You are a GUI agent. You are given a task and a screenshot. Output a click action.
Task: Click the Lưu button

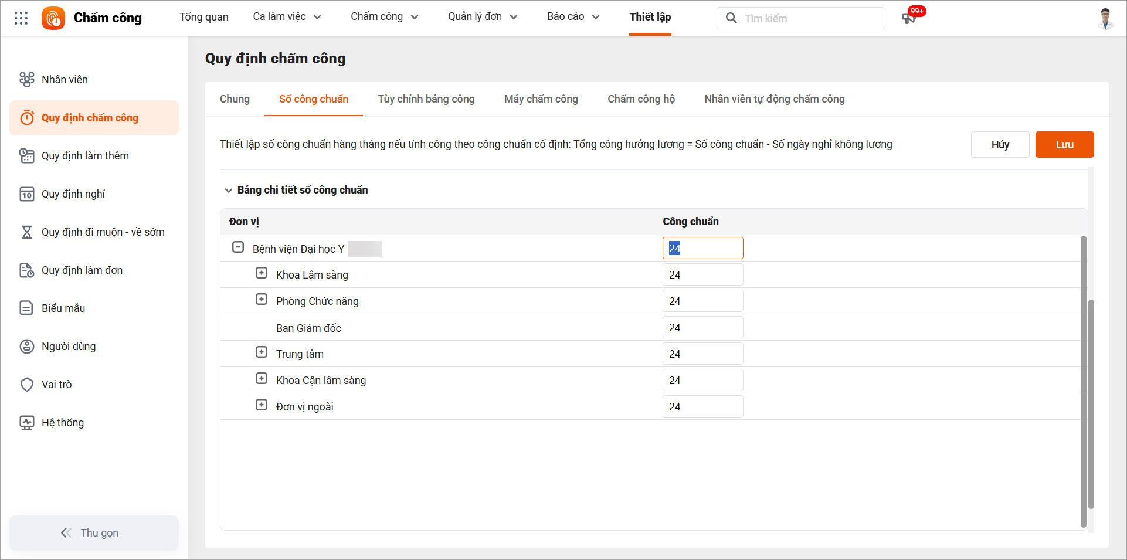point(1064,145)
